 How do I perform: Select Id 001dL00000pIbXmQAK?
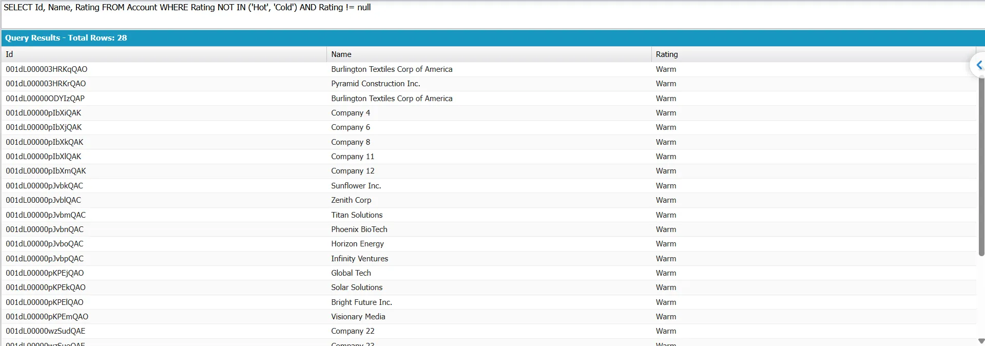[x=46, y=171]
